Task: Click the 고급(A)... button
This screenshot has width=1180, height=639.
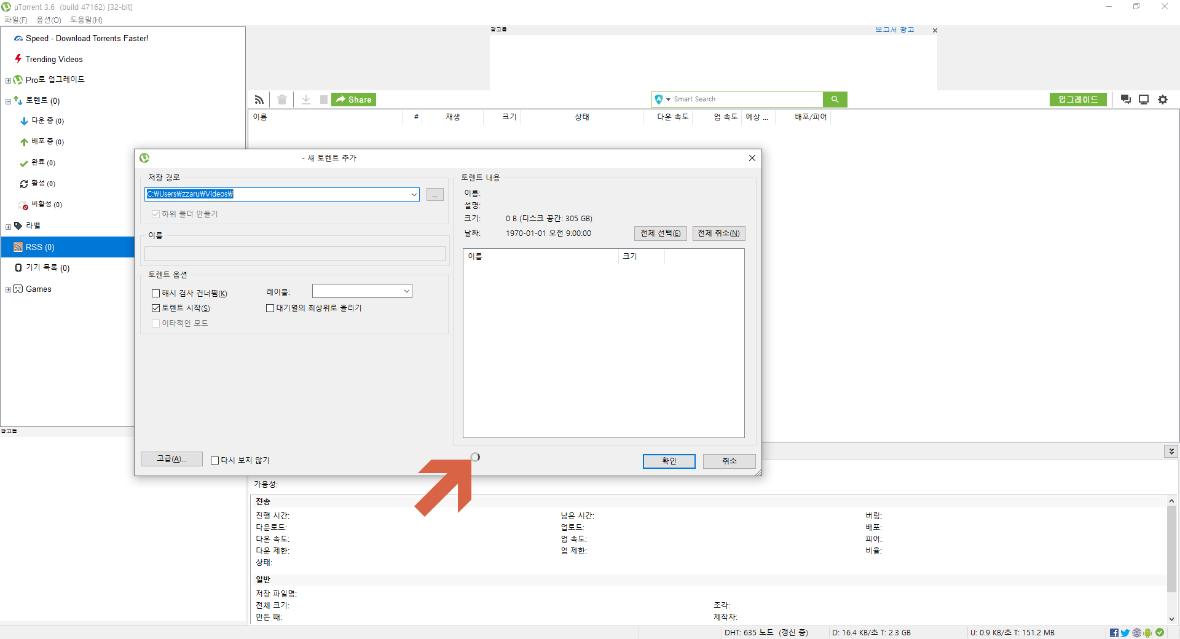Action: click(x=171, y=459)
